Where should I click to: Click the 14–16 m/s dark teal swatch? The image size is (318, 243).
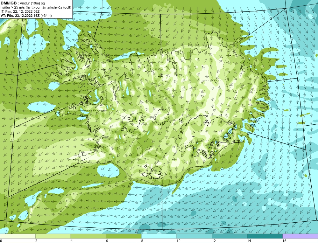pos(265,236)
